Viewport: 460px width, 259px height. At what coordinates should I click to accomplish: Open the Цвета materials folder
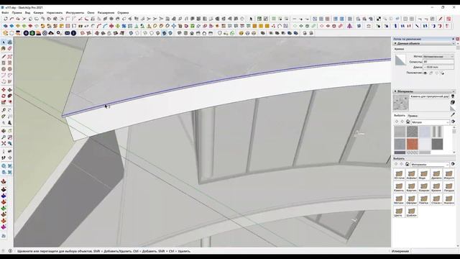[x=399, y=212]
